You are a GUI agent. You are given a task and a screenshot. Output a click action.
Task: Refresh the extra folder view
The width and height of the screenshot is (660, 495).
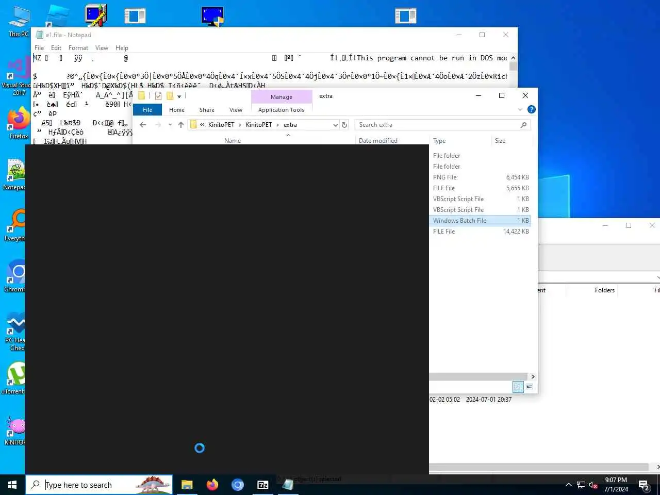[x=344, y=125]
